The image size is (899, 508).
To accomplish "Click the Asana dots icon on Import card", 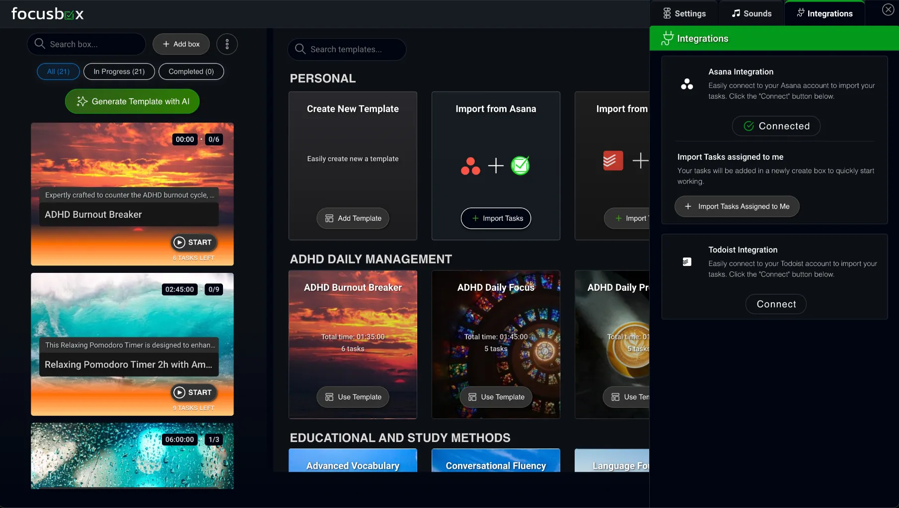I will (x=470, y=166).
